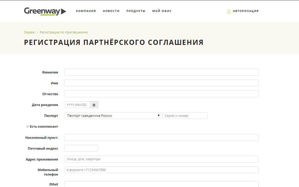The width and height of the screenshot is (299, 187).
Task: Open the passport type dropdown
Action: click(113, 116)
